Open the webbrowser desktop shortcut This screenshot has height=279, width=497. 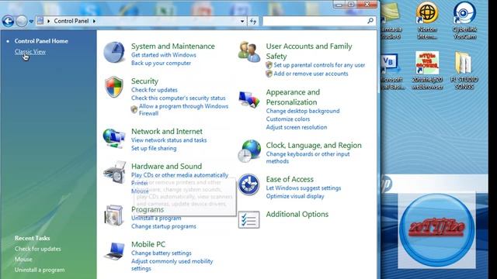click(x=427, y=71)
